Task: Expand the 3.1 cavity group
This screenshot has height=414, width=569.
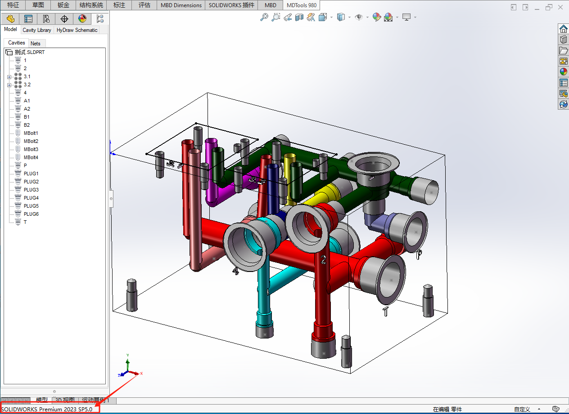Action: (9, 77)
